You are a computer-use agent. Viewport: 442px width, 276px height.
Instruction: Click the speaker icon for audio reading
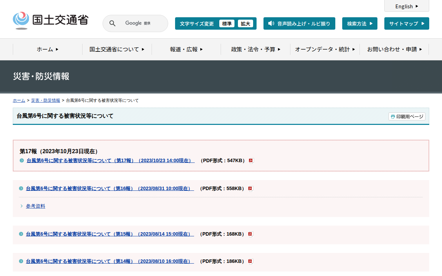pyautogui.click(x=271, y=23)
